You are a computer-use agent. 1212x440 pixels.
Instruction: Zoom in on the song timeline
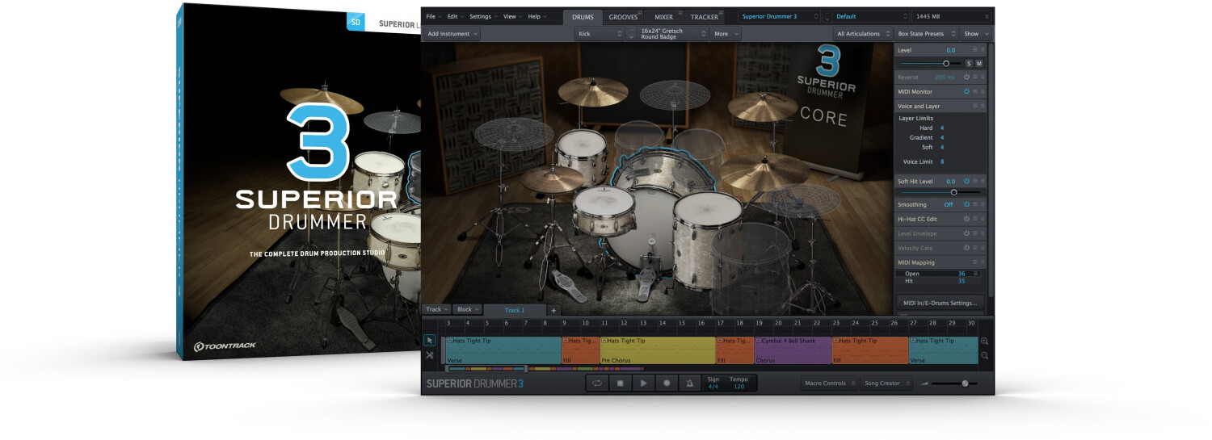pyautogui.click(x=984, y=342)
